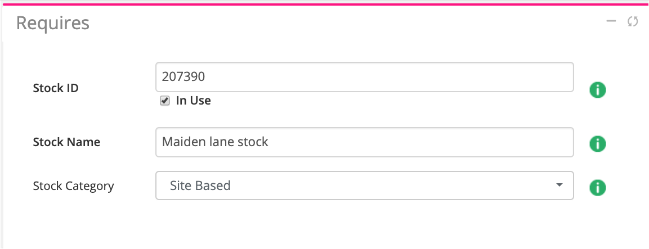This screenshot has height=249, width=649.
Task: Collapse the Requires panel with minus icon
Action: pyautogui.click(x=611, y=22)
